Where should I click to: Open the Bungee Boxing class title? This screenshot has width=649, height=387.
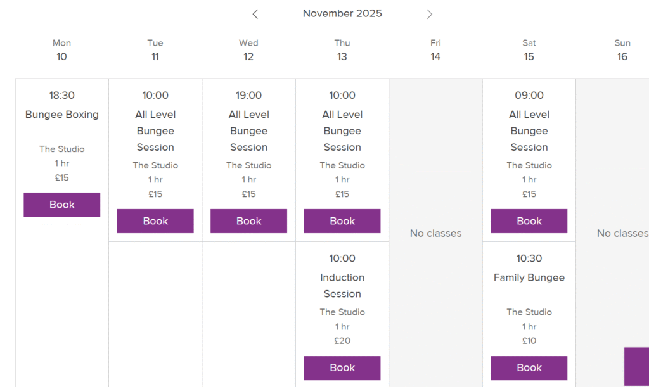click(x=62, y=115)
